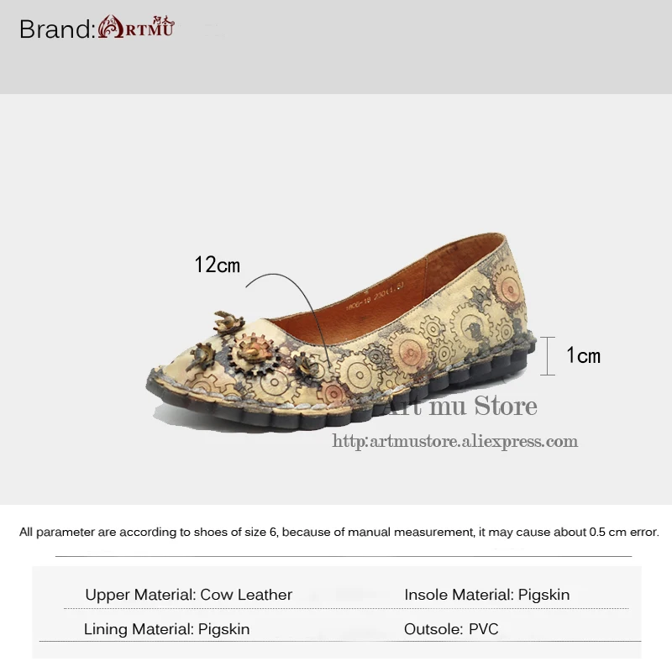This screenshot has height=672, width=672.
Task: Click the 1cm heel height label
Action: point(583,355)
